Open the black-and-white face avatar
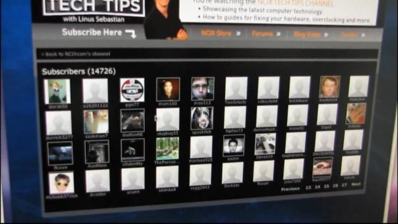The width and height of the screenshot is (398, 224). (x=234, y=145)
